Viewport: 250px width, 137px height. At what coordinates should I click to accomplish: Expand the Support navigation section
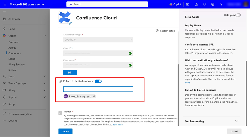click(x=45, y=97)
